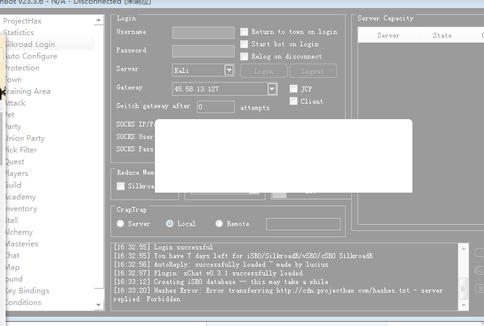The width and height of the screenshot is (484, 326).
Task: Enable Return to town on login
Action: tap(244, 32)
